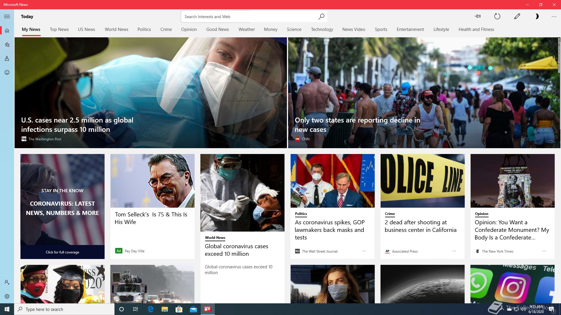
Task: Open graduation masks photo card
Action: click(x=62, y=284)
